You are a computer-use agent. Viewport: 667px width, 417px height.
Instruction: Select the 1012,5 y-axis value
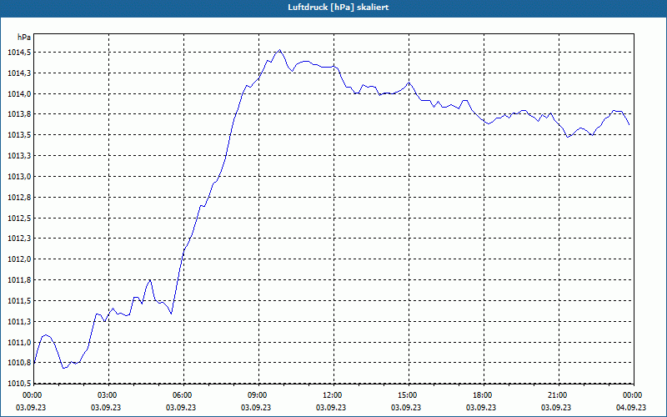pos(19,219)
